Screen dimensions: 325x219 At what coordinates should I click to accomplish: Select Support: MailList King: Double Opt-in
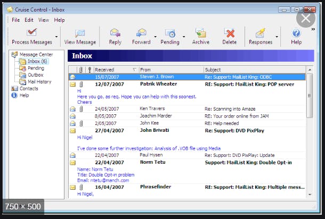click(248, 163)
